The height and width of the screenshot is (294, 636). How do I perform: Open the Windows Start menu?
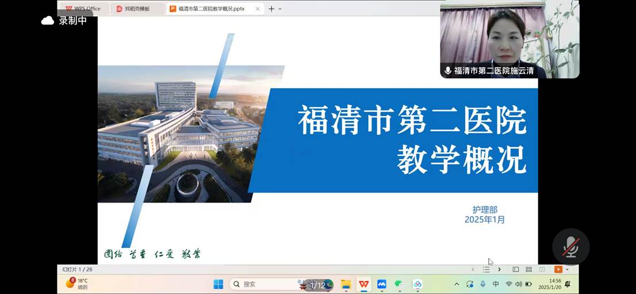(219, 284)
